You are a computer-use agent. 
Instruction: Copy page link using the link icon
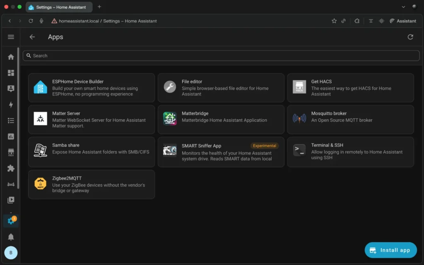click(x=343, y=21)
